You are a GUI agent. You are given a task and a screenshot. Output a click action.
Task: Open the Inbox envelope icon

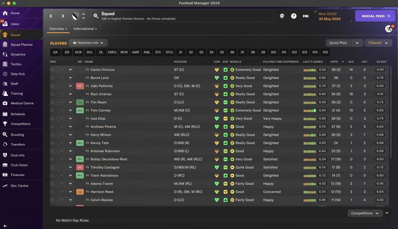5,24
